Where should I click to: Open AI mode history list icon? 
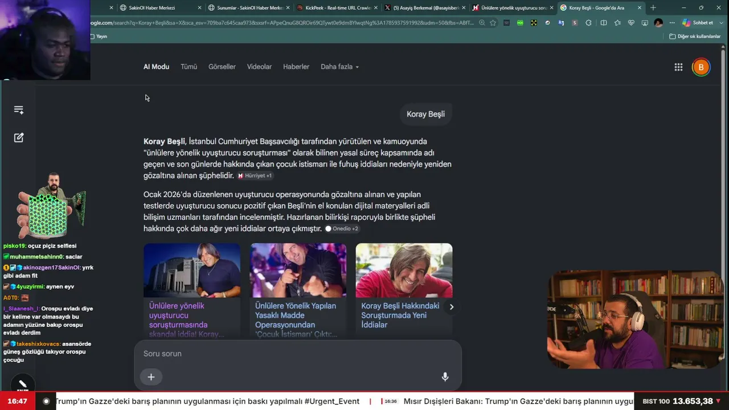[x=19, y=110]
